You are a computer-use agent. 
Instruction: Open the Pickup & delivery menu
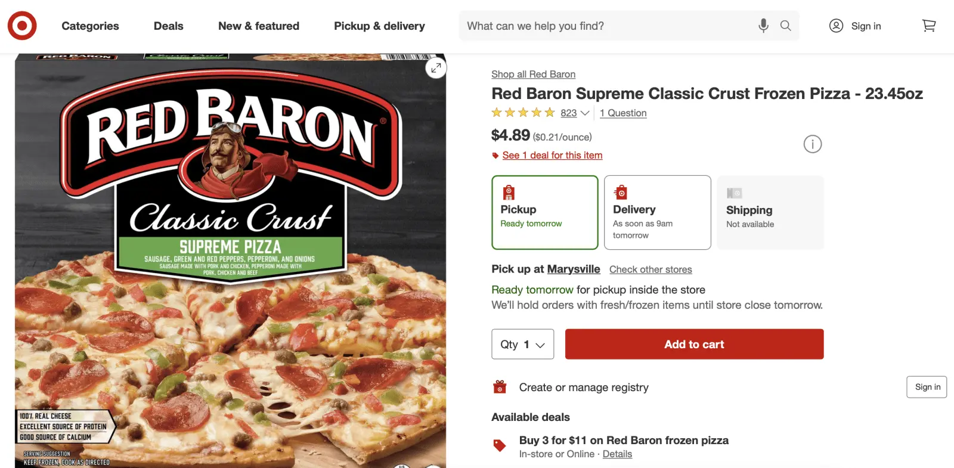coord(379,26)
